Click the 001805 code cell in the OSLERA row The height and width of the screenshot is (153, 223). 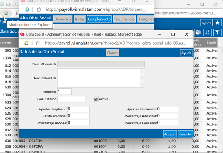(100, 141)
